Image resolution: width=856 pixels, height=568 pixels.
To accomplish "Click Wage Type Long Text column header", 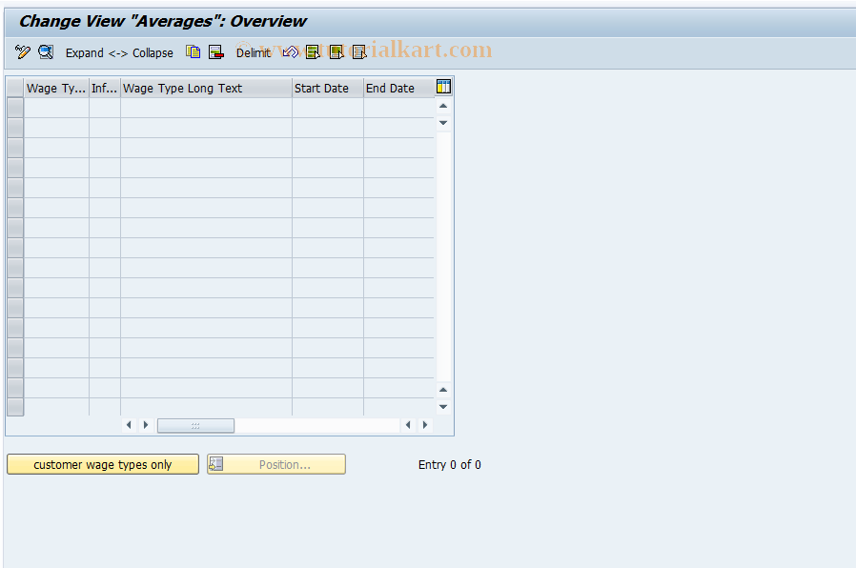I will [x=206, y=88].
